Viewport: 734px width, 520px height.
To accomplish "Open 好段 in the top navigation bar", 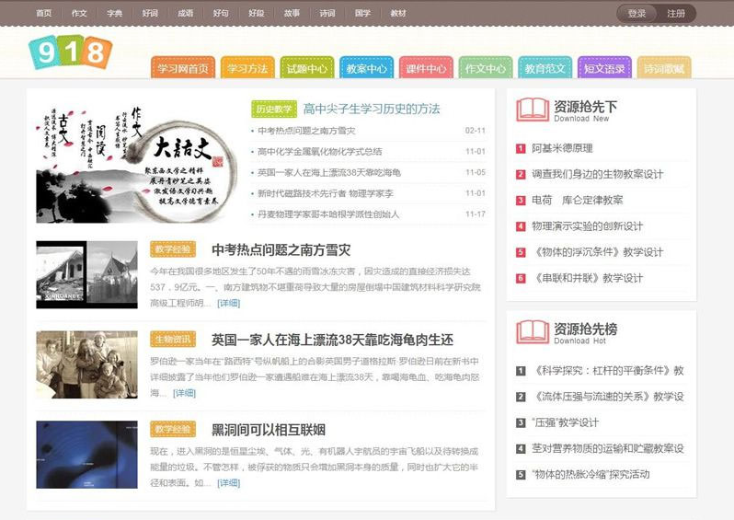I will tap(257, 13).
